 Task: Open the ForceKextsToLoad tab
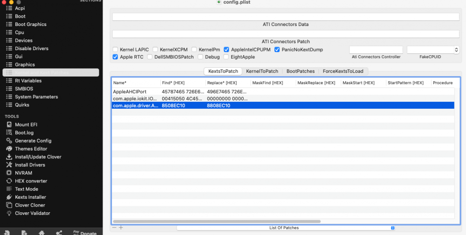(343, 71)
